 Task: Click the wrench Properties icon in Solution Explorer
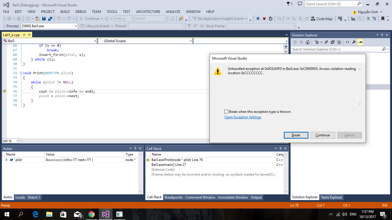(354, 42)
